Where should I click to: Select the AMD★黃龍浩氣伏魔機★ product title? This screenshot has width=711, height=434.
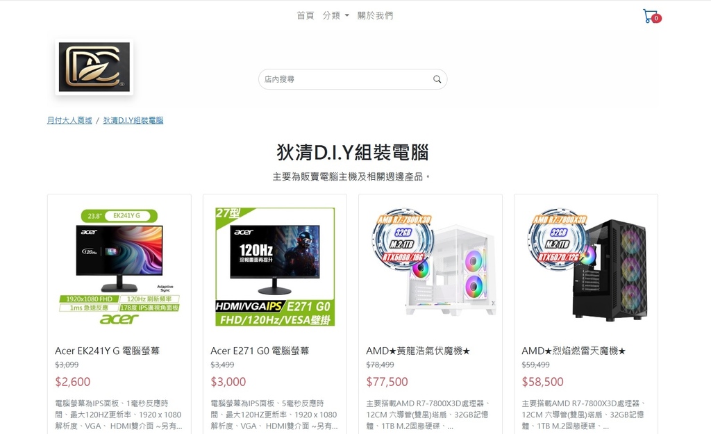click(x=418, y=351)
